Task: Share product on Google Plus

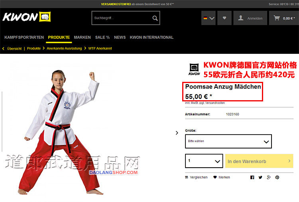Action: [269, 177]
